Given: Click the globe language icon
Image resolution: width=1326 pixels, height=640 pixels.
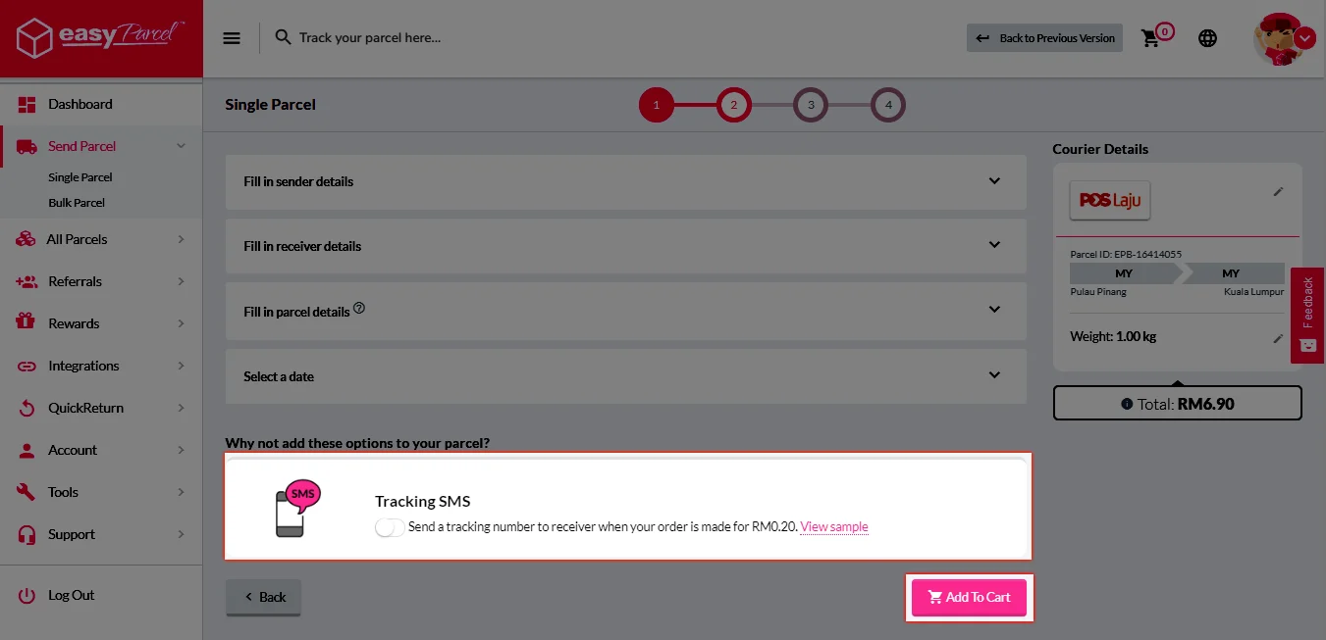Looking at the screenshot, I should (x=1207, y=38).
